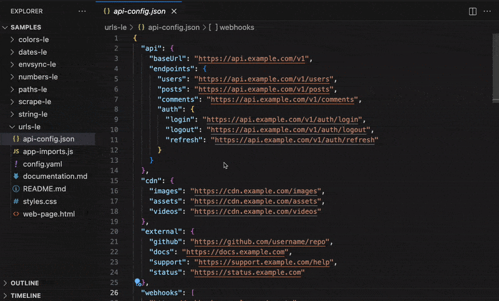Image resolution: width=499 pixels, height=301 pixels.
Task: Open web-page.html in Explorer
Action: (x=48, y=214)
